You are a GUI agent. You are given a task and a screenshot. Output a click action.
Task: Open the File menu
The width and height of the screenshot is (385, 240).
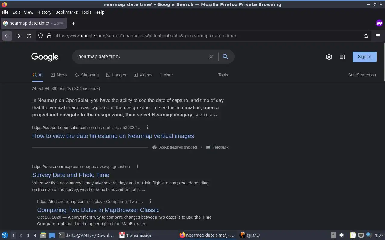[5, 12]
